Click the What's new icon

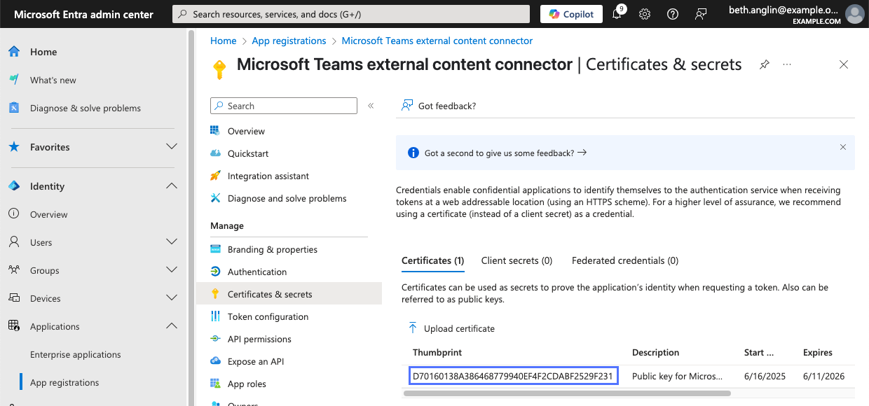pyautogui.click(x=14, y=80)
